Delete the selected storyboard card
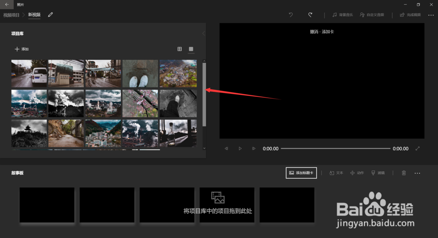 pyautogui.click(x=404, y=173)
